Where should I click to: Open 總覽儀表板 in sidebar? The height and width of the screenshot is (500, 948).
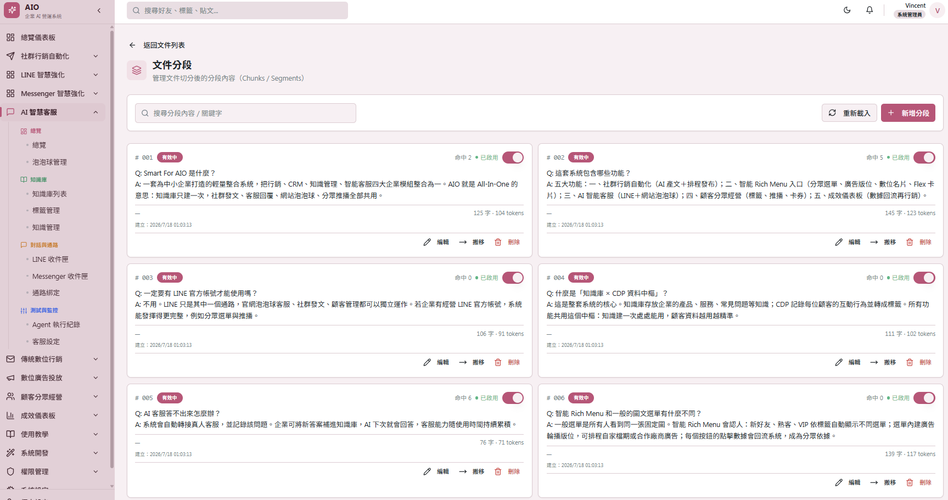(53, 37)
